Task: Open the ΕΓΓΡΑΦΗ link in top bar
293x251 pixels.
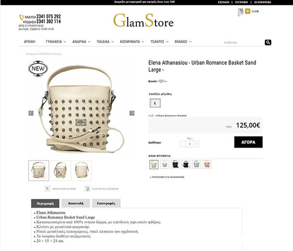Action: [241, 2]
